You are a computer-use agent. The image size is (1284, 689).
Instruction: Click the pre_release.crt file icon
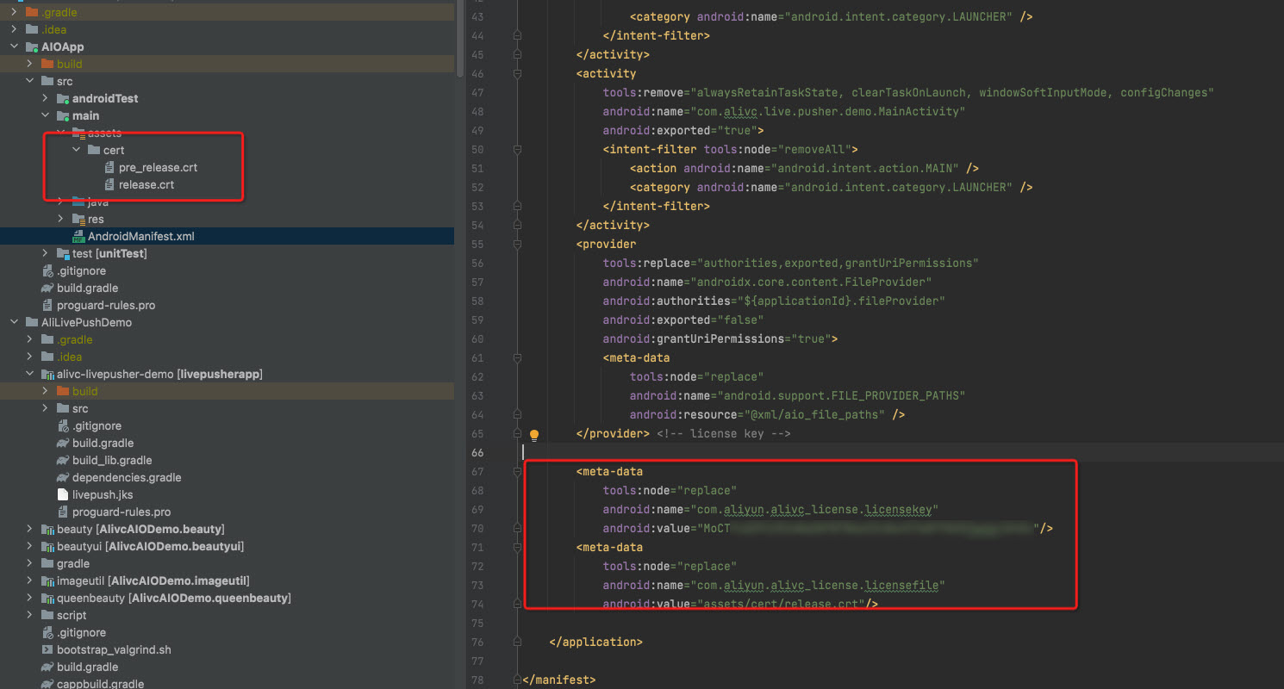coord(109,167)
